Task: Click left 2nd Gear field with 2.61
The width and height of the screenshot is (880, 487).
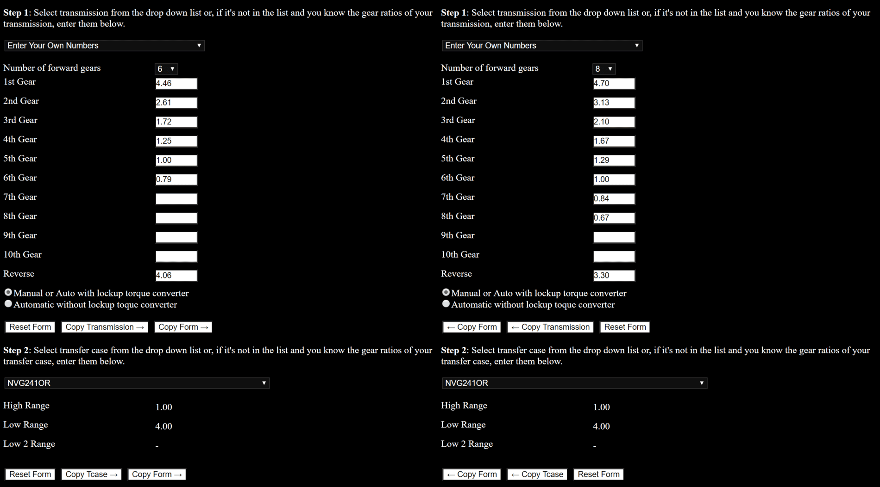Action: click(x=176, y=103)
